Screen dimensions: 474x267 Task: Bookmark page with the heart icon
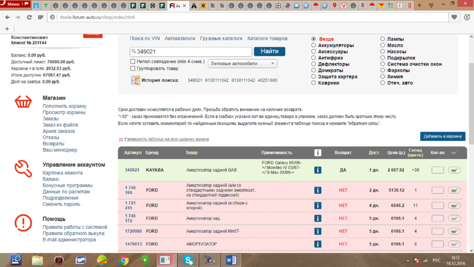tap(454, 17)
